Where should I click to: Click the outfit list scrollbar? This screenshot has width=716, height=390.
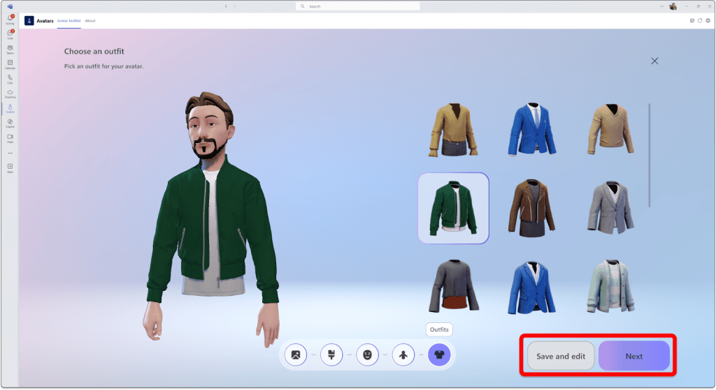click(x=650, y=156)
